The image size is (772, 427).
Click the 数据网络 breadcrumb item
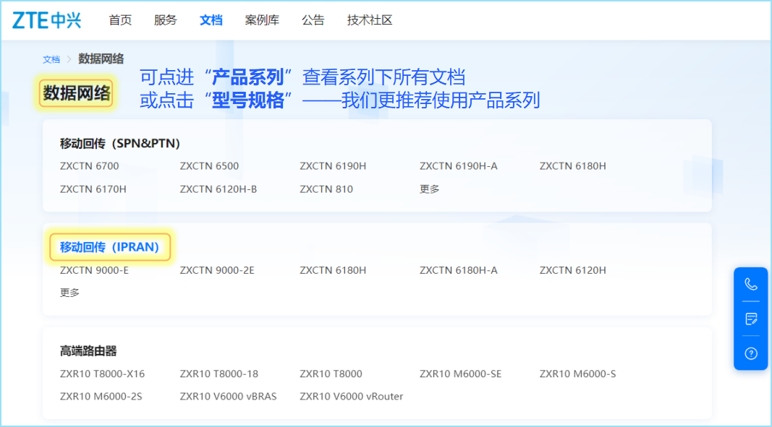(101, 59)
